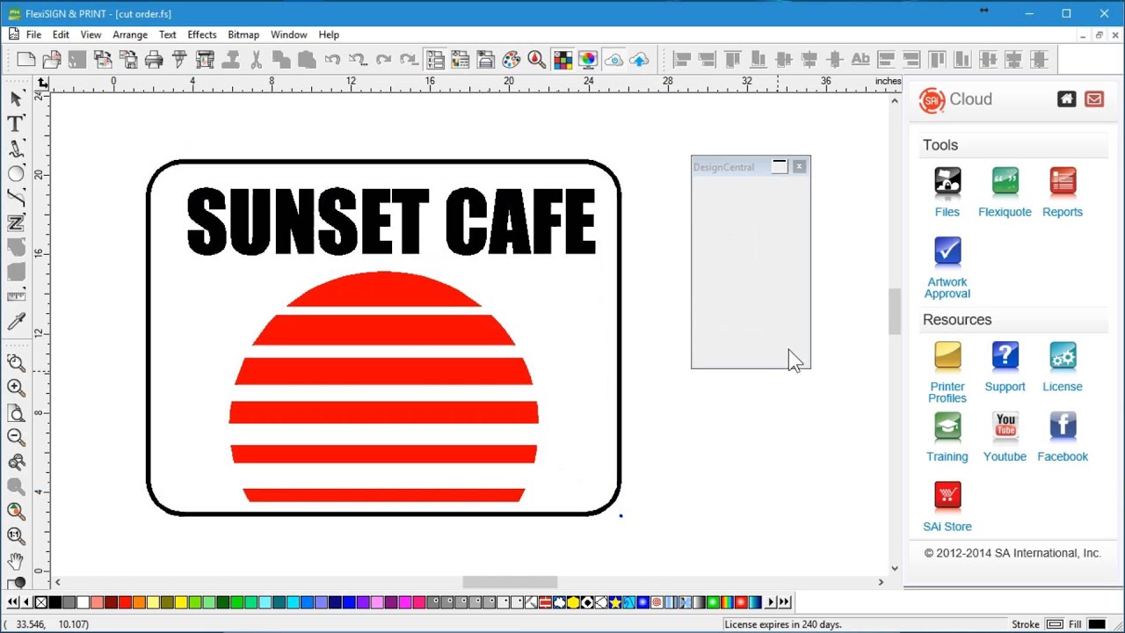This screenshot has height=633, width=1125.
Task: Click the New document icon
Action: [x=26, y=60]
